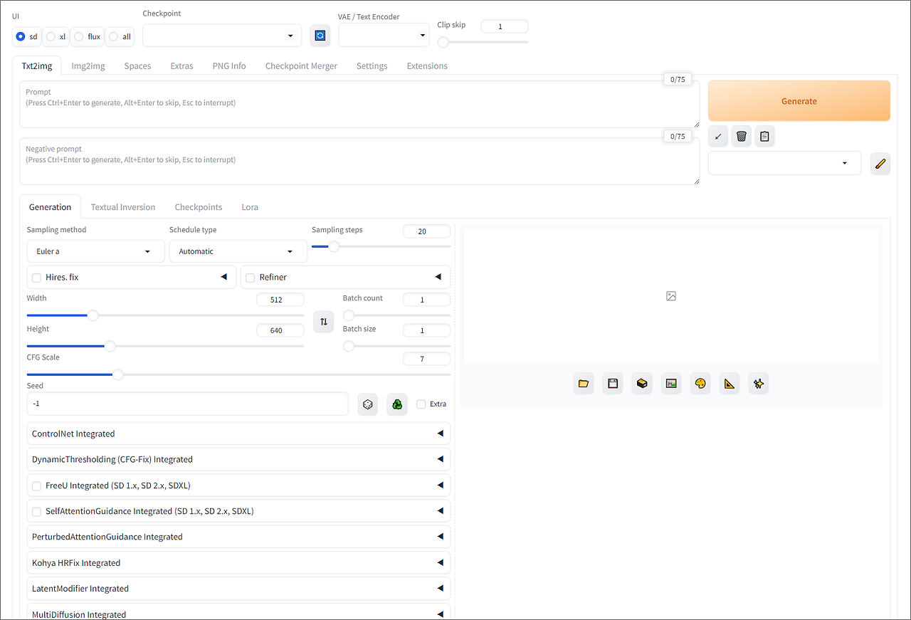Image resolution: width=911 pixels, height=620 pixels.
Task: Switch to the Textual Inversion tab
Action: (123, 207)
